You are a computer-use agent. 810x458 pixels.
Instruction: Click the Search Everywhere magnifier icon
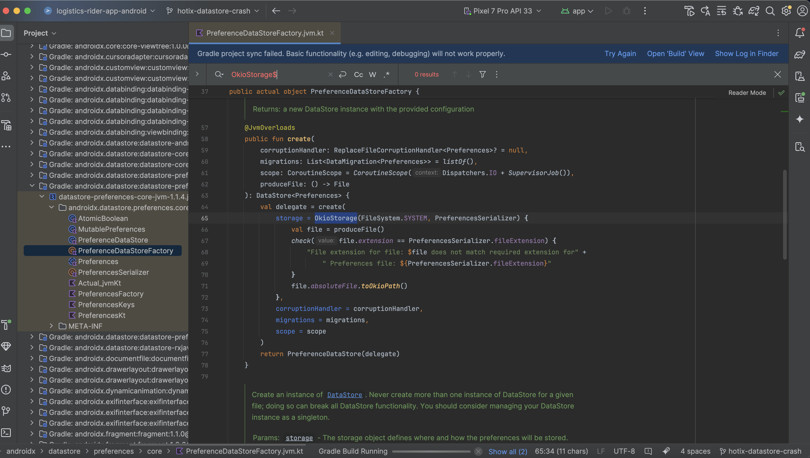click(x=770, y=11)
